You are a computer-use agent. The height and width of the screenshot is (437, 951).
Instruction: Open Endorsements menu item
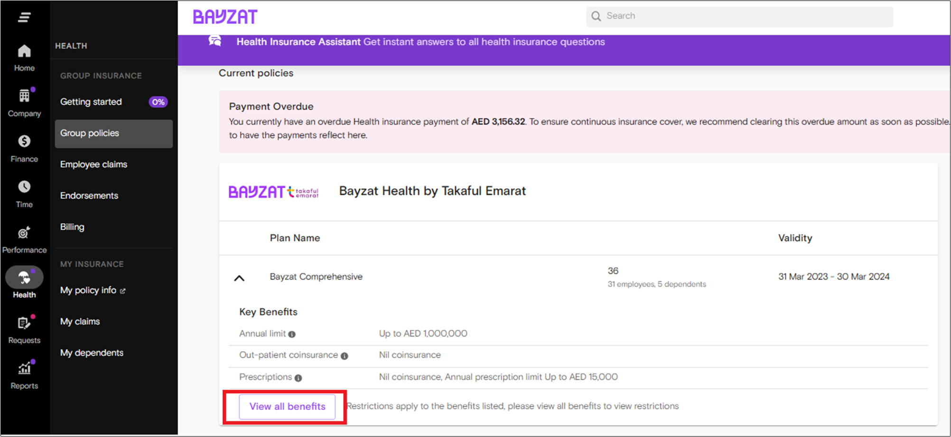coord(89,196)
